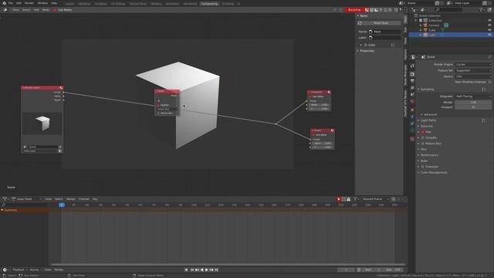
Task: Open the Render properties tab icon
Action: point(412,74)
